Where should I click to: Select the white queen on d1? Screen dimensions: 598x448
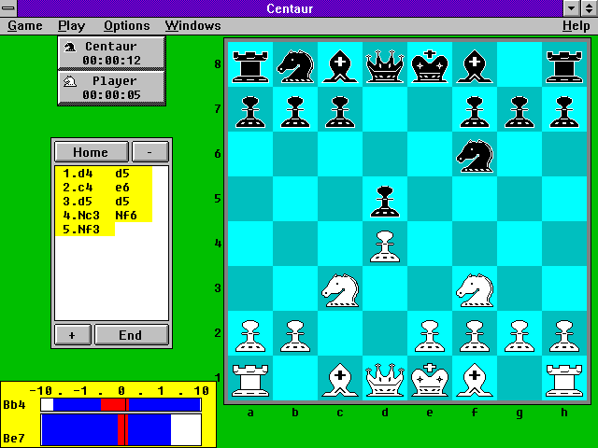tap(385, 379)
